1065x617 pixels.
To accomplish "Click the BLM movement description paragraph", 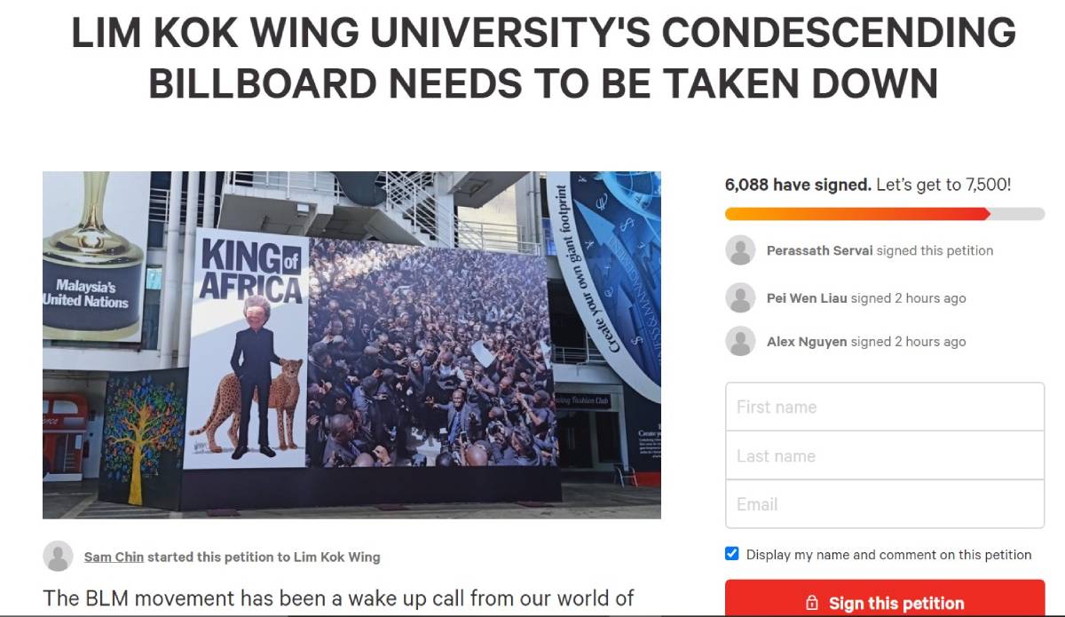I will click(x=339, y=598).
